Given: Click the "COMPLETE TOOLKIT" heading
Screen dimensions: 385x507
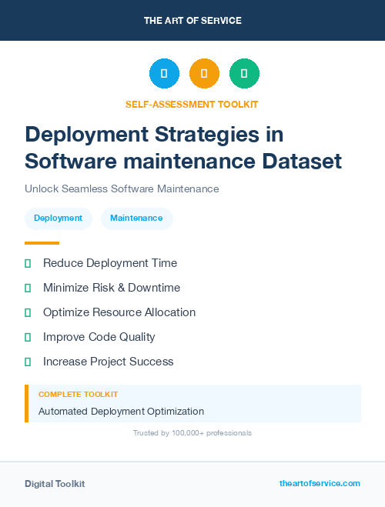Looking at the screenshot, I should click(78, 395).
